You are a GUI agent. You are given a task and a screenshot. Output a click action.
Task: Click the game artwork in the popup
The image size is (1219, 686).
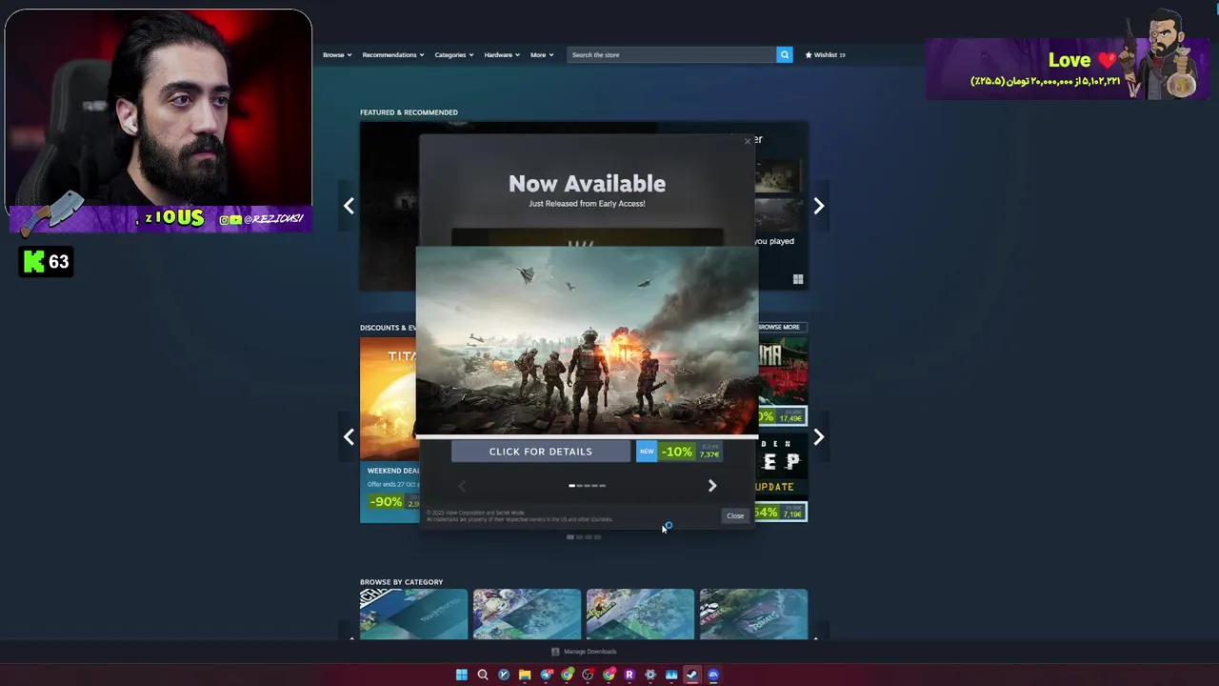pyautogui.click(x=587, y=341)
